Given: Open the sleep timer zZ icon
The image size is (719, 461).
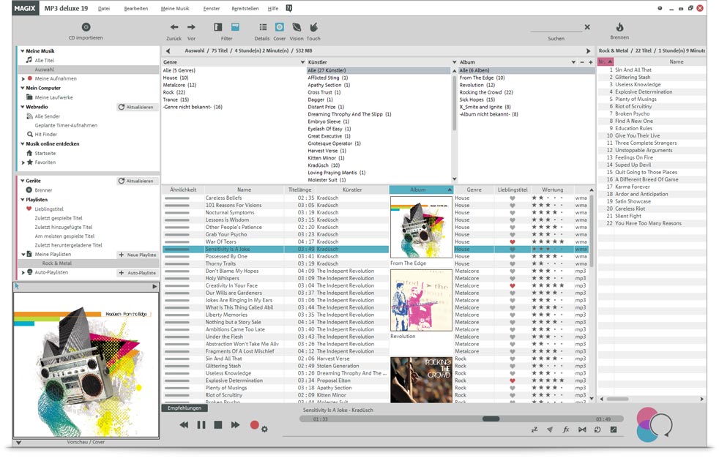Looking at the screenshot, I should point(534,430).
